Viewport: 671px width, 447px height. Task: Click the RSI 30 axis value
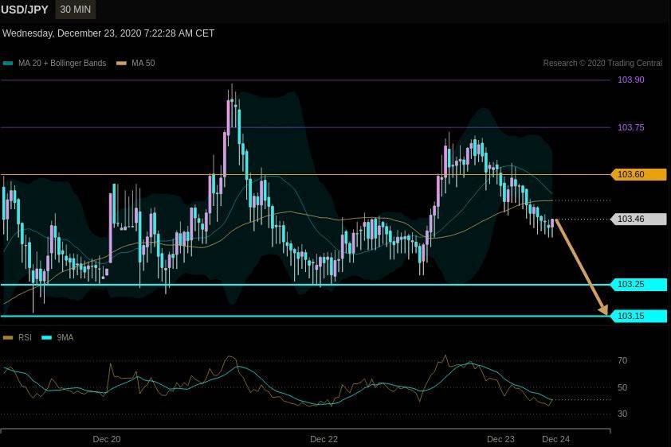[x=622, y=414]
